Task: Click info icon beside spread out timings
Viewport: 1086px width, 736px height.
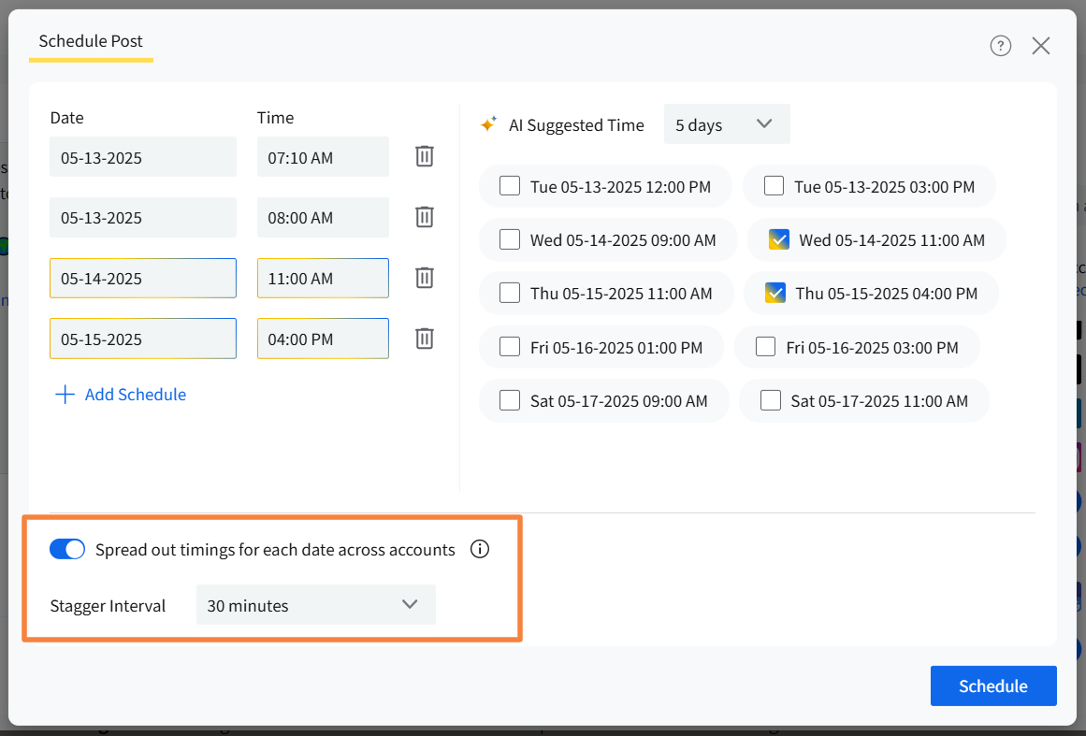Action: (x=480, y=549)
